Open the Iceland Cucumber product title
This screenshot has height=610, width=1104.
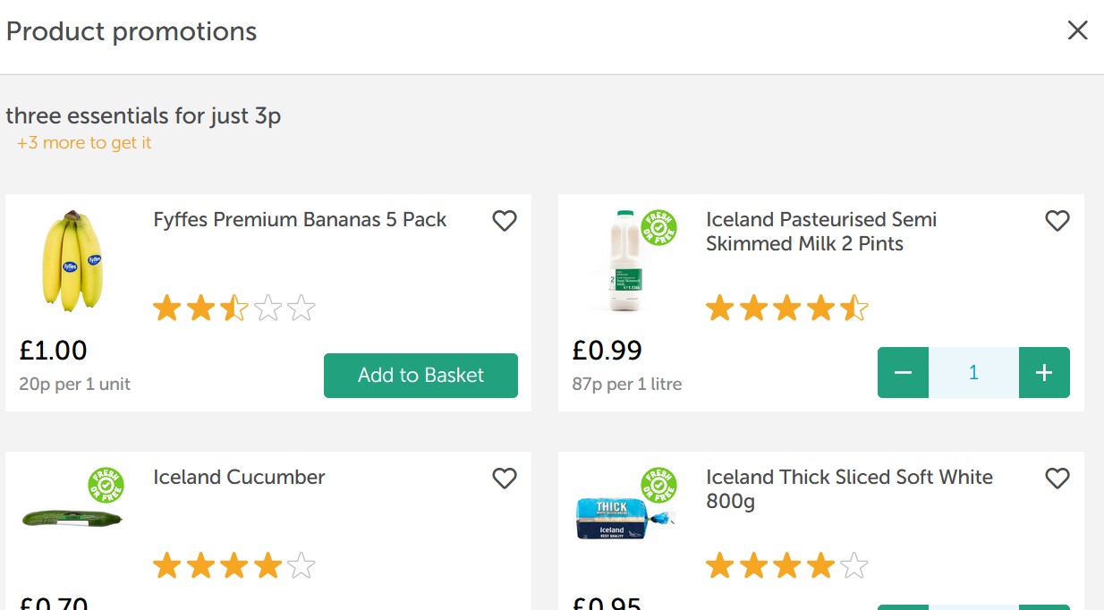[x=239, y=478]
